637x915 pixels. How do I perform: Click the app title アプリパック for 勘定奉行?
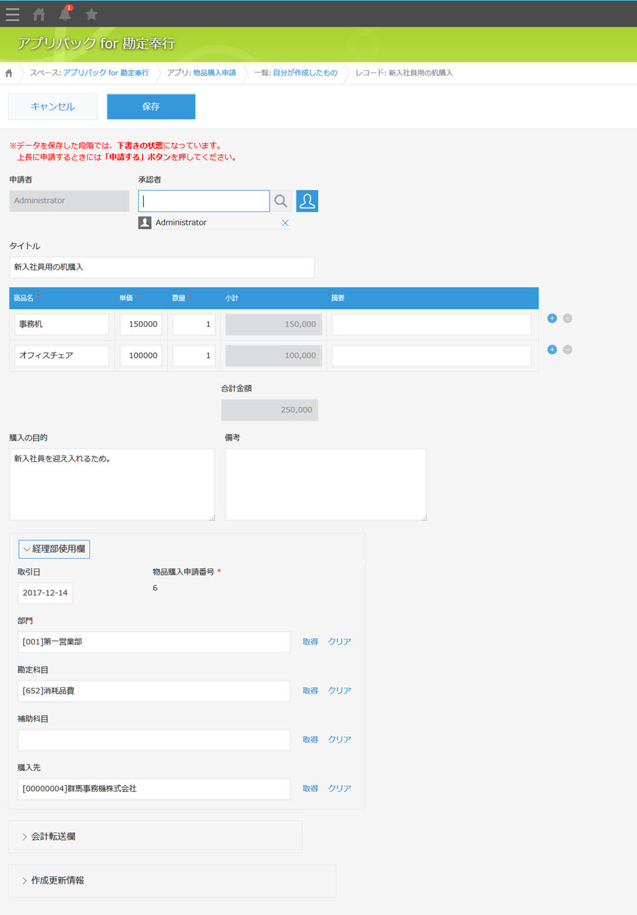tap(96, 44)
